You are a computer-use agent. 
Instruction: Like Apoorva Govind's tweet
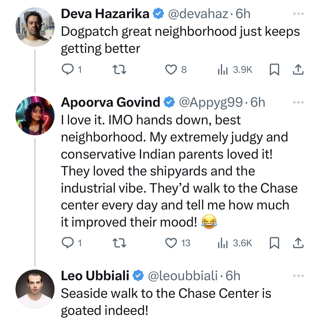pyautogui.click(x=171, y=243)
